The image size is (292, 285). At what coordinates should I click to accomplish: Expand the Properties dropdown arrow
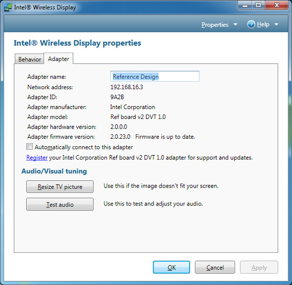pyautogui.click(x=236, y=24)
